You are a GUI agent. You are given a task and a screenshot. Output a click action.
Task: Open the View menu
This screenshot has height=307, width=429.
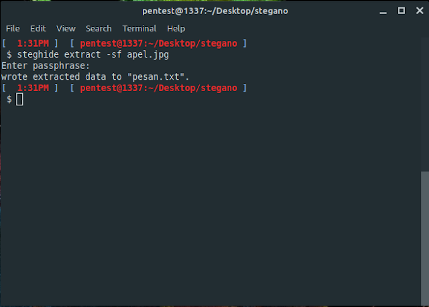point(66,28)
